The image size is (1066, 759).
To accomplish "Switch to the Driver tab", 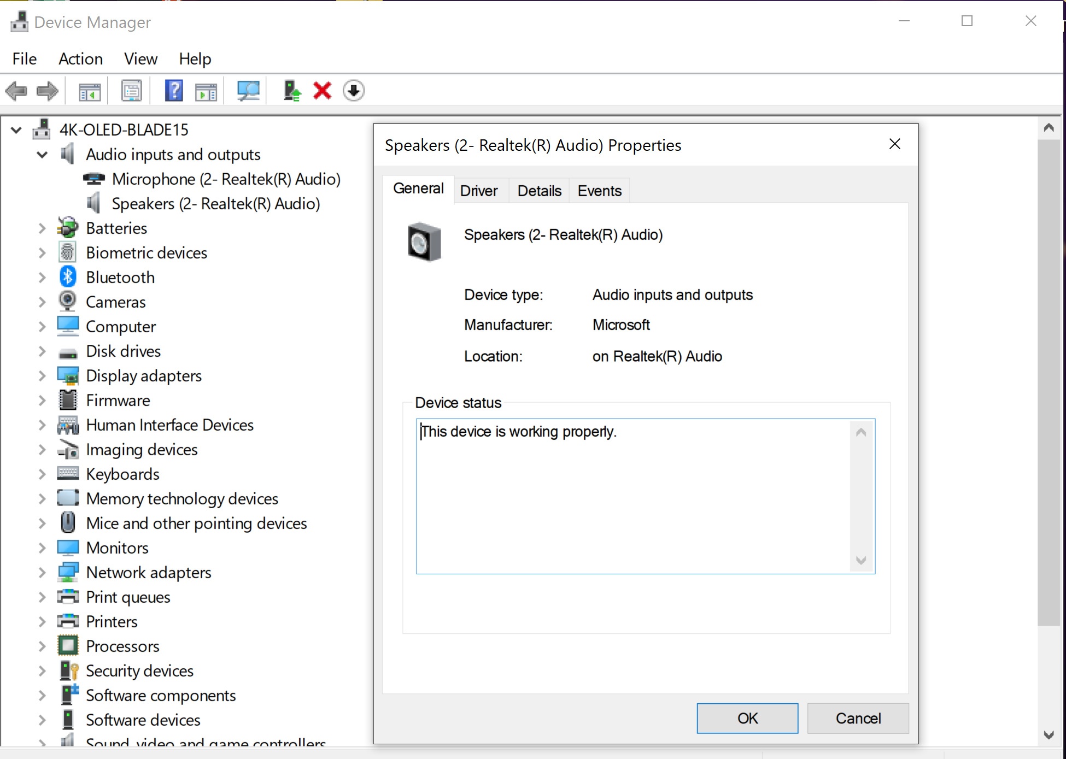I will coord(479,191).
